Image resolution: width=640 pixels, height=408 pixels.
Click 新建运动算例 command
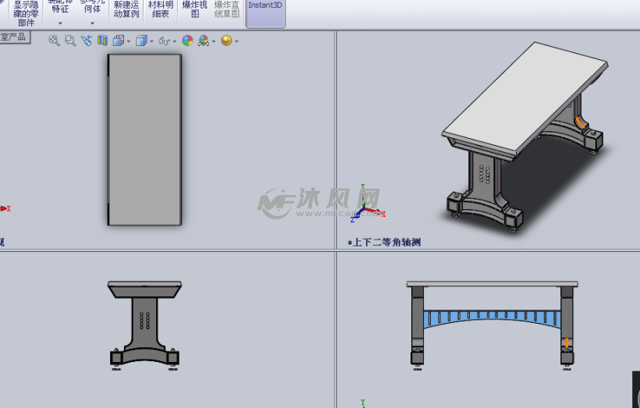coord(126,10)
